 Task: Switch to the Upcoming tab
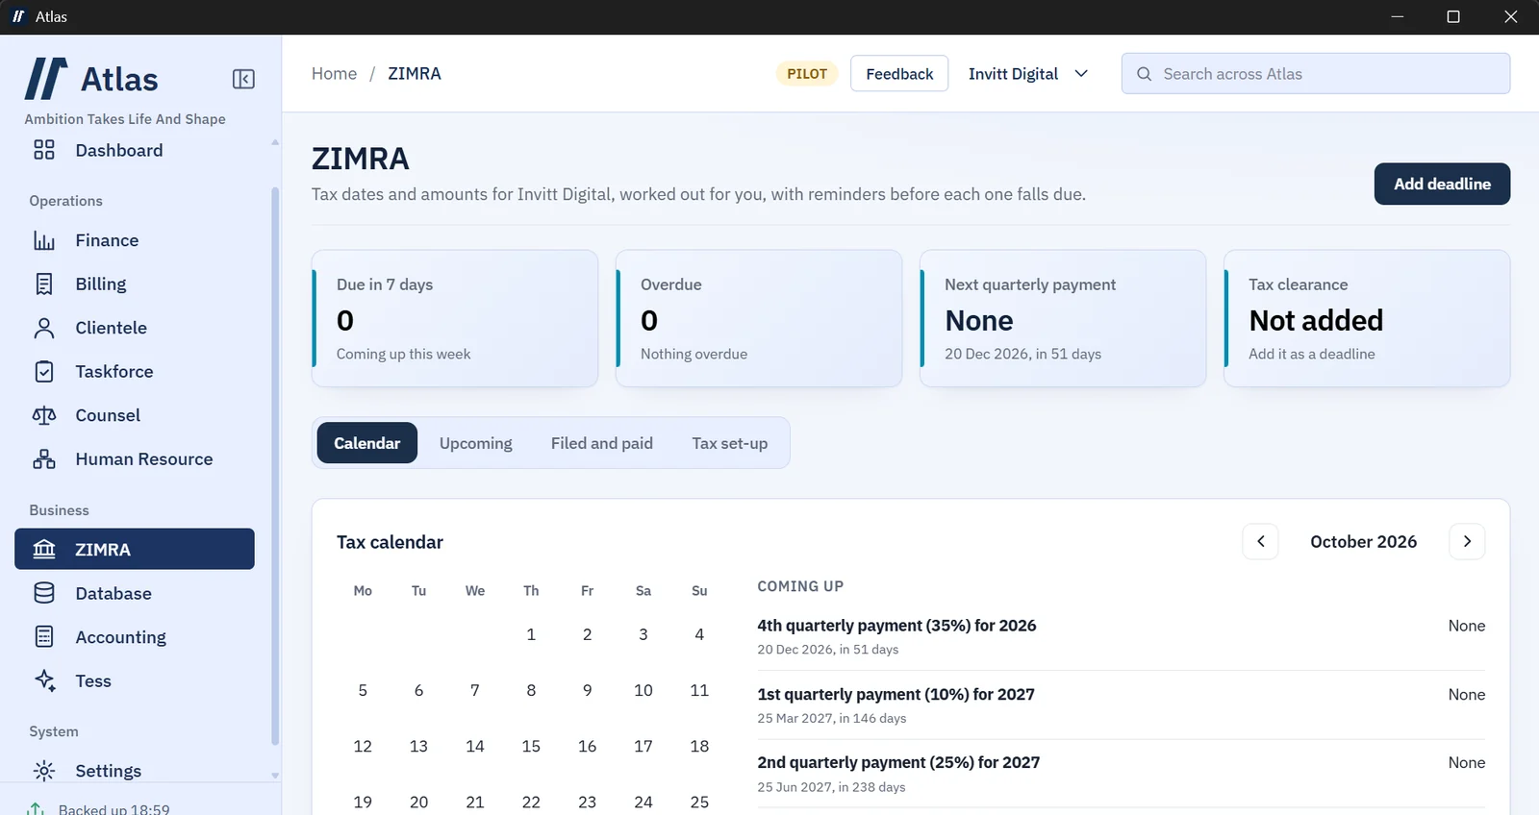tap(476, 443)
